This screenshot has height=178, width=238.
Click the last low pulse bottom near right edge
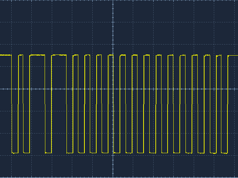pyautogui.click(x=224, y=152)
